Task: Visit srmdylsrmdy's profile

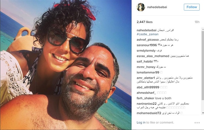Action: tap(146, 51)
